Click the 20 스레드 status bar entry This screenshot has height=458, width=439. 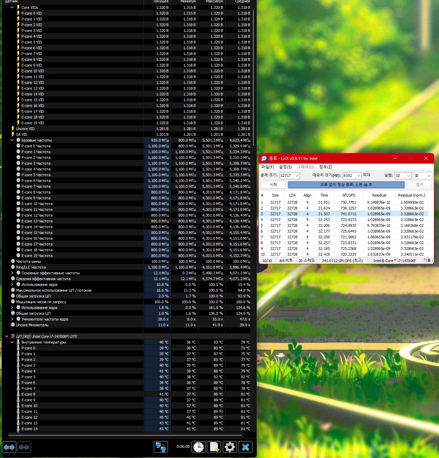(306, 260)
